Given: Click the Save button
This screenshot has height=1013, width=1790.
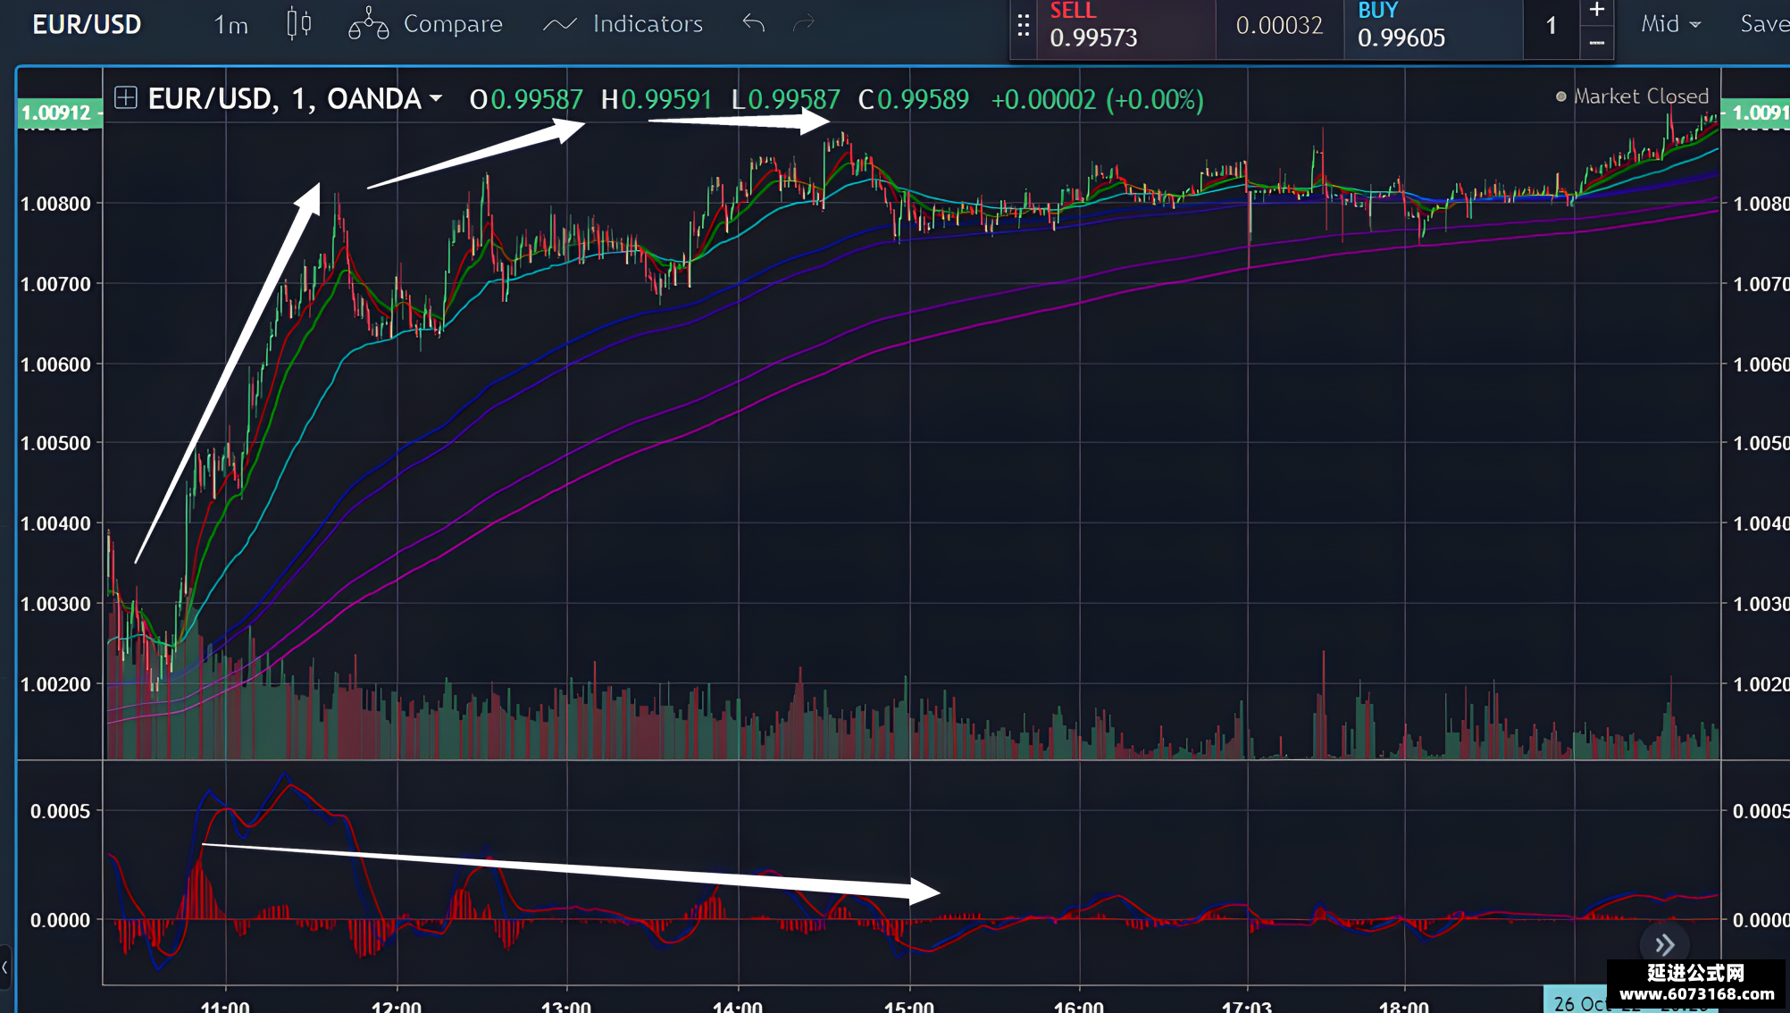Looking at the screenshot, I should 1764,24.
